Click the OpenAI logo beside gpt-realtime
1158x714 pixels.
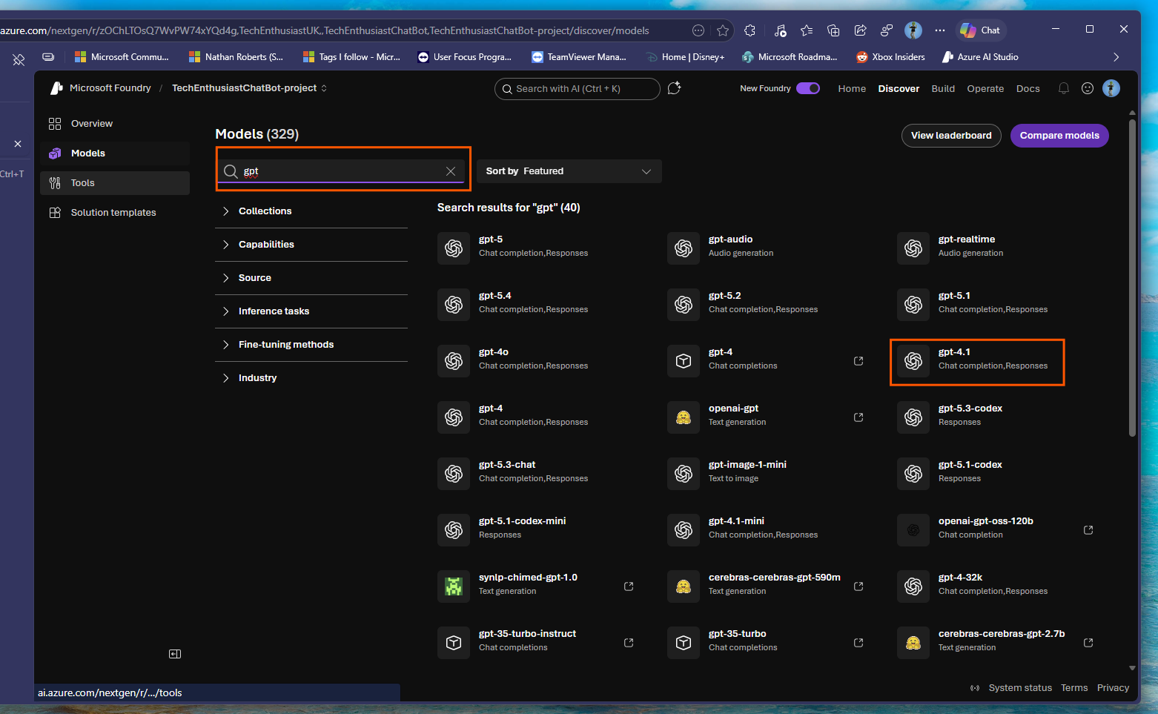[x=913, y=248]
